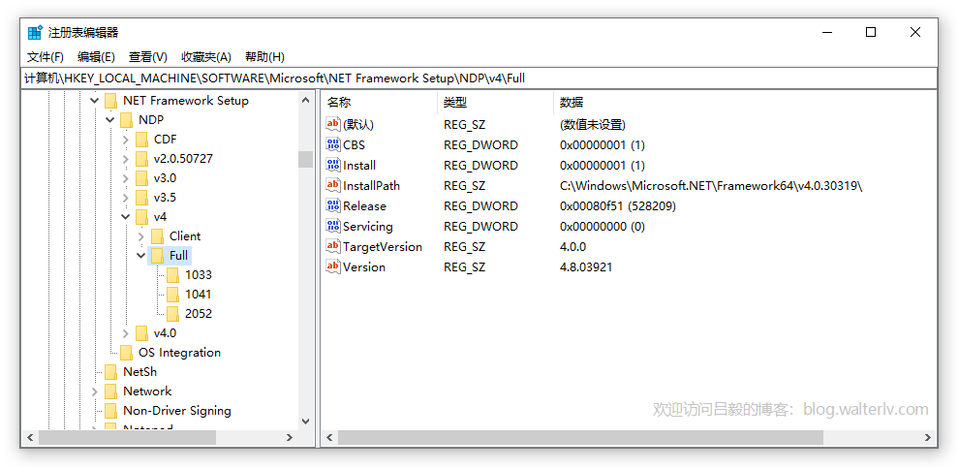Expand the Client subkey
This screenshot has height=469, width=959.
[x=141, y=236]
